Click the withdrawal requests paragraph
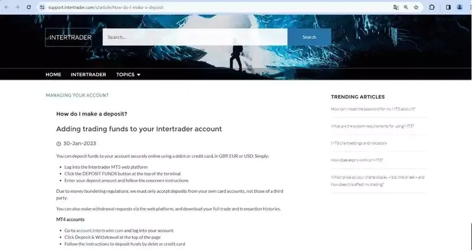 pos(169,209)
